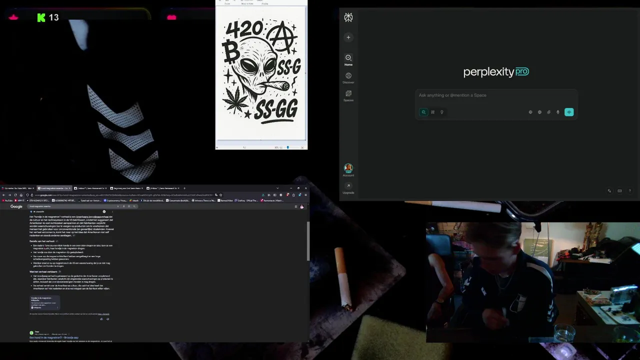This screenshot has height=360, width=640.
Task: Select Research mode icon in prompt box
Action: click(432, 112)
